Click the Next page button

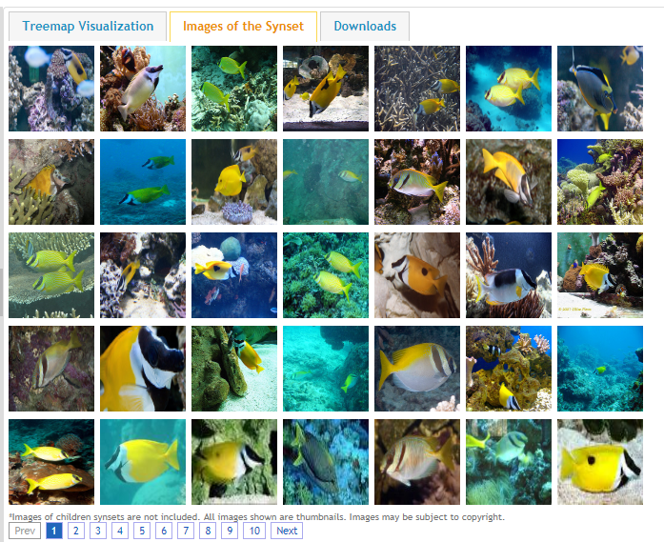click(287, 531)
